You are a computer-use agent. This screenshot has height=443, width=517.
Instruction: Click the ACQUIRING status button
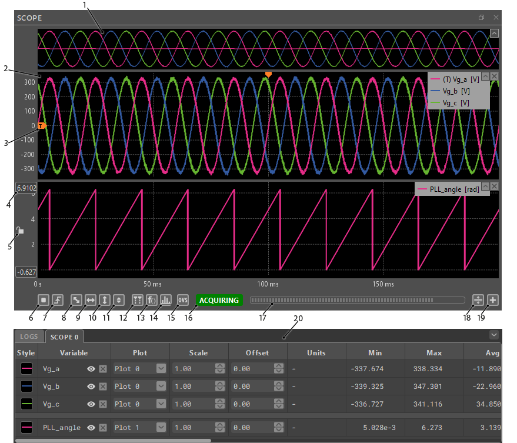[x=219, y=300]
